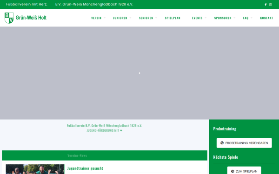
Task: Open the Verein menu
Action: click(96, 18)
